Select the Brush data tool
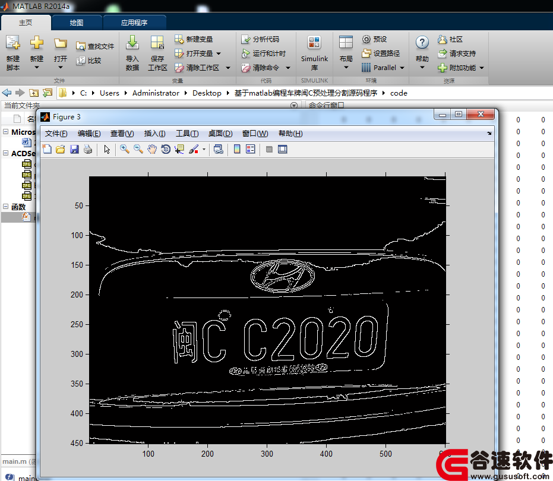The image size is (553, 481). pos(193,149)
